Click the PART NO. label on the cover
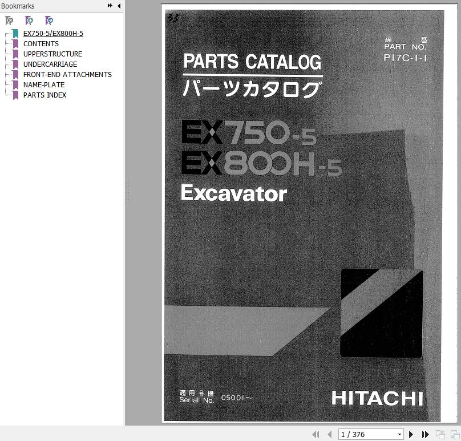This screenshot has height=441, width=461. pos(405,47)
